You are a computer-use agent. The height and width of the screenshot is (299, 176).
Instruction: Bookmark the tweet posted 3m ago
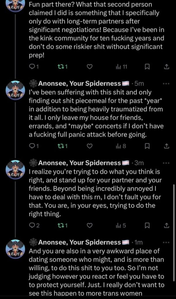coord(147,225)
